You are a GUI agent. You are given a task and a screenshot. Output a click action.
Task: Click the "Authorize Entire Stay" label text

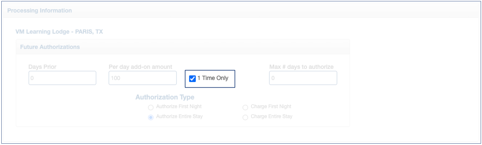tap(179, 117)
